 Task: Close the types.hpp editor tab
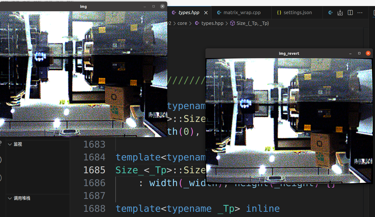tap(206, 13)
